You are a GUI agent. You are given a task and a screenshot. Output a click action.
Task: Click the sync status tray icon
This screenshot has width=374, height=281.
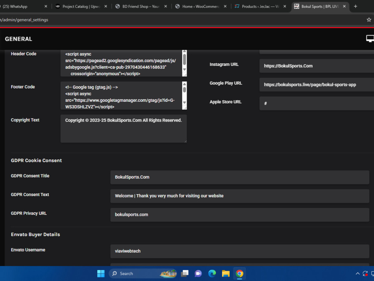pos(365,274)
